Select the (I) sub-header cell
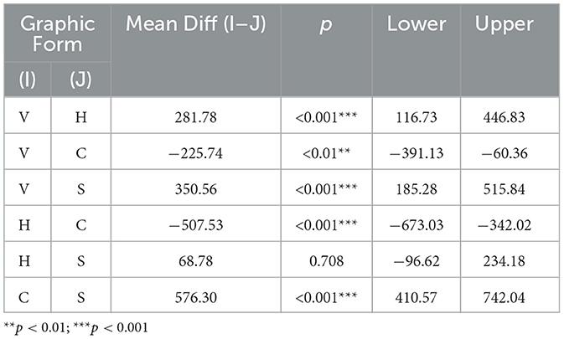This screenshot has height=339, width=564. tap(28, 79)
